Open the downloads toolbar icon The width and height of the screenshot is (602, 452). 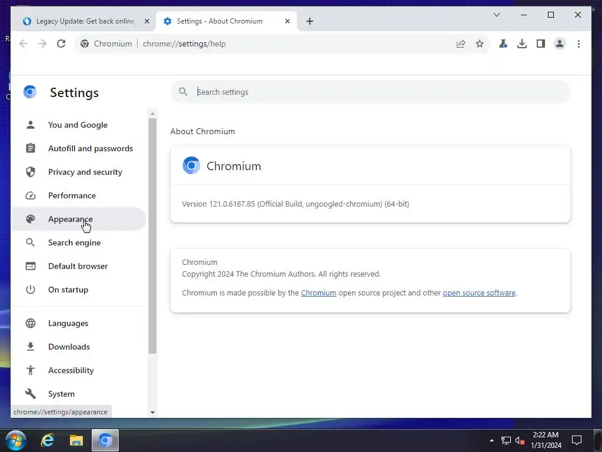(x=522, y=44)
